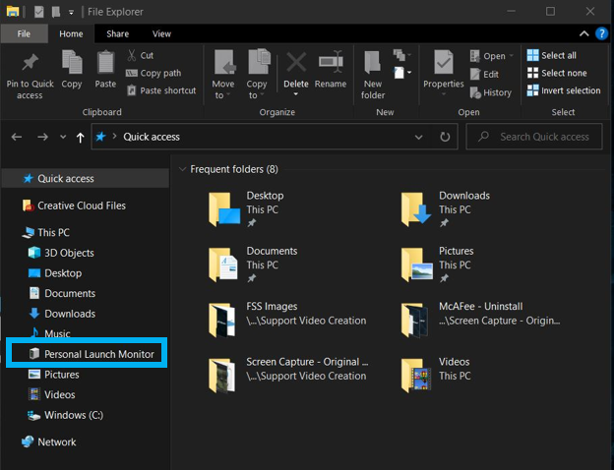Click the Edit command
This screenshot has width=615, height=470.
coord(484,74)
